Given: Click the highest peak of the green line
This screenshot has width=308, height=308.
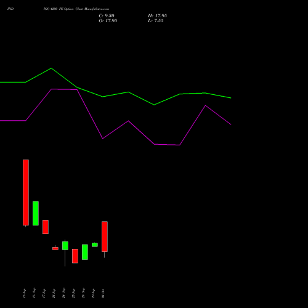Looking at the screenshot, I should [x=51, y=68].
